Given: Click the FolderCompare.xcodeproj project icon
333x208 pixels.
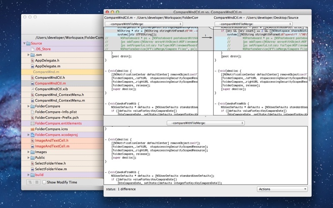Looking at the screenshot, I should (x=32, y=135).
